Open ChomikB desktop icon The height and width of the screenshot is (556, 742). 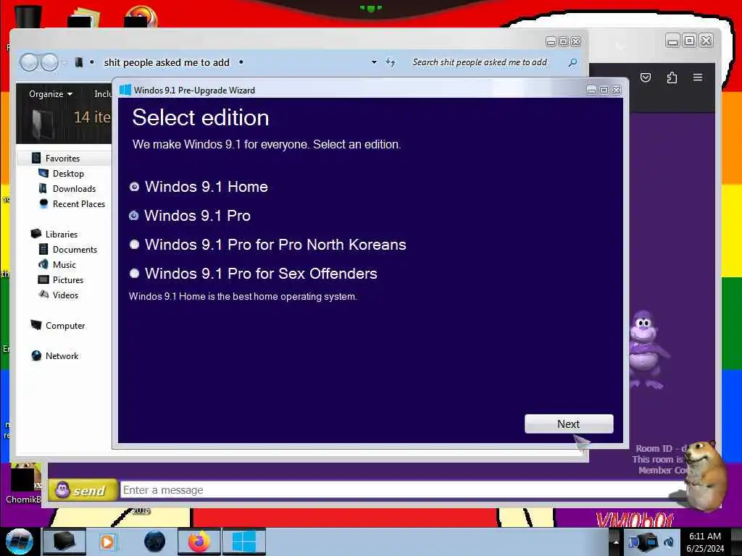point(23,483)
